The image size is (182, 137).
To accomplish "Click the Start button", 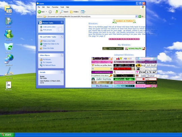I will (7, 135).
